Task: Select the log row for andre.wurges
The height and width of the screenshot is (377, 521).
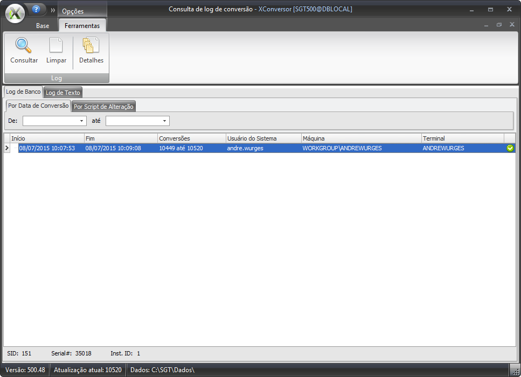Action: click(245, 148)
